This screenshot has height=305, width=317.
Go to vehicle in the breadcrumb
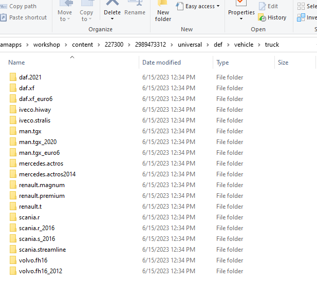coord(244,45)
